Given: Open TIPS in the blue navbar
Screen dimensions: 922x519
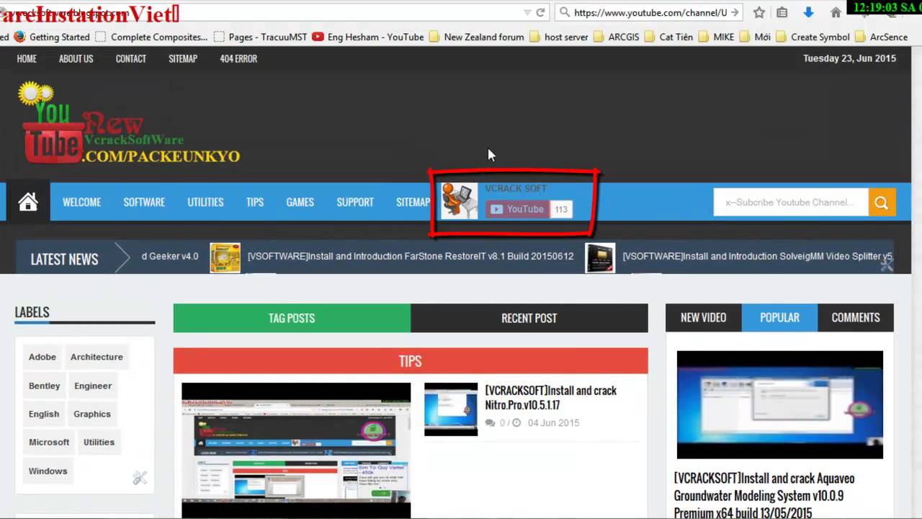Looking at the screenshot, I should point(255,203).
